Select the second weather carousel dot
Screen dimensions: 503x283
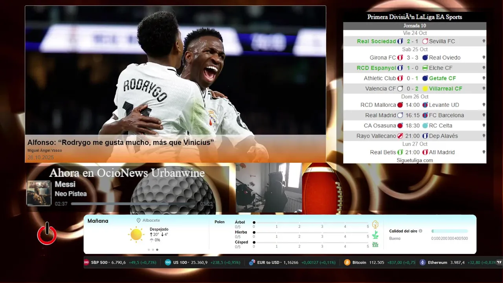pos(153,250)
